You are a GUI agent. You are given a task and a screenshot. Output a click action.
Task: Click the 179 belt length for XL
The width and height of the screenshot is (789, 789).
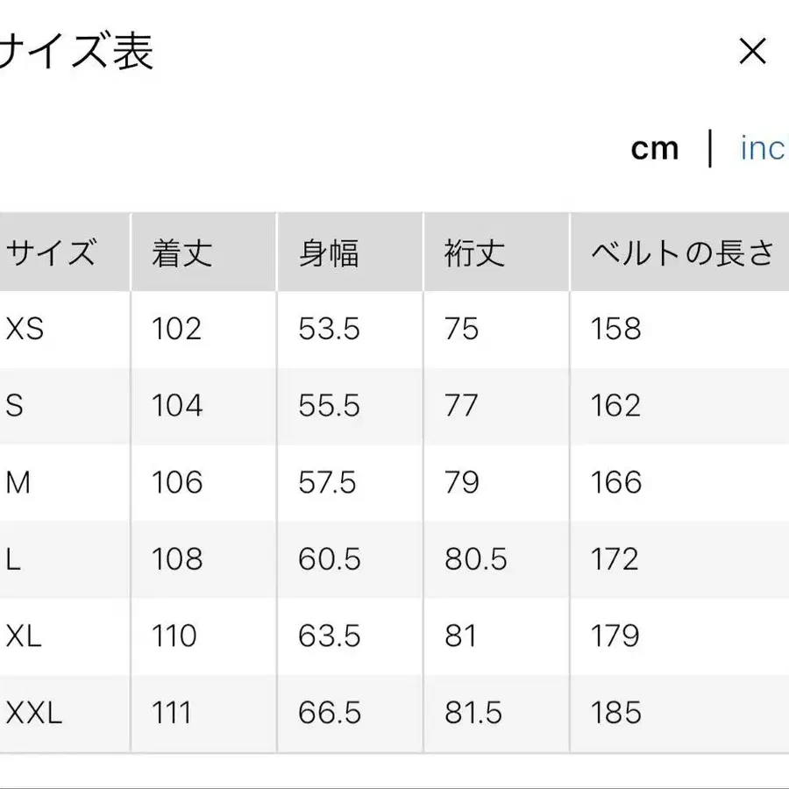[x=614, y=636]
